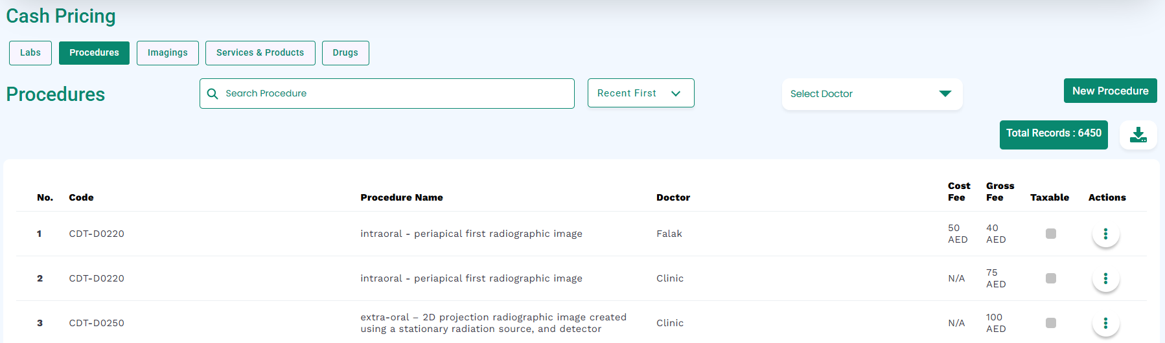Click the Total Records badge

tap(1054, 135)
